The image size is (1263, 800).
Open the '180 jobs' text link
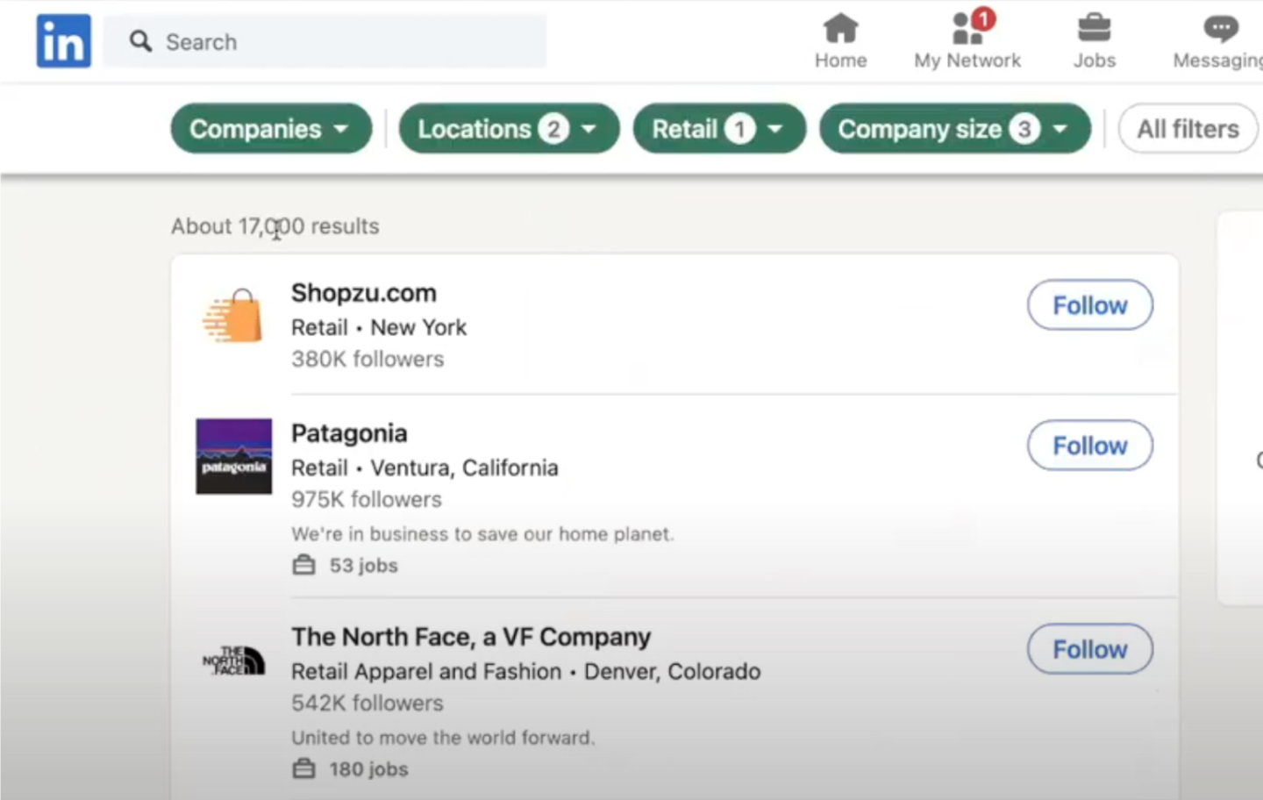click(x=368, y=769)
